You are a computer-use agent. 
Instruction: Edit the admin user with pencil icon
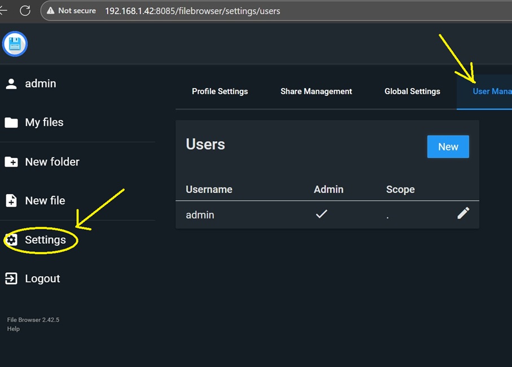[463, 213]
